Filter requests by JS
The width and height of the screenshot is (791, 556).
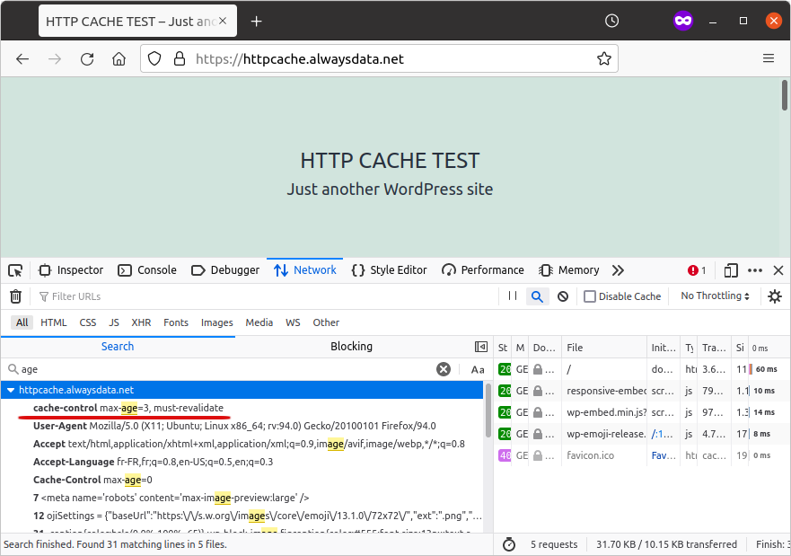pos(114,322)
